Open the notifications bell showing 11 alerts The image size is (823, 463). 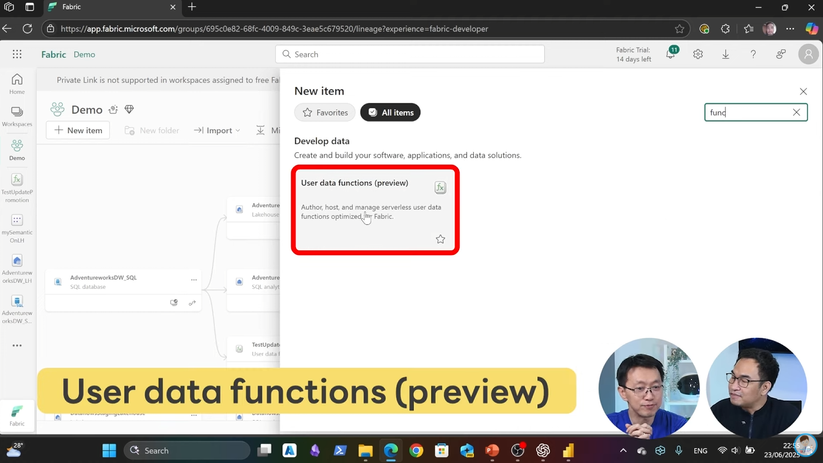pyautogui.click(x=670, y=54)
